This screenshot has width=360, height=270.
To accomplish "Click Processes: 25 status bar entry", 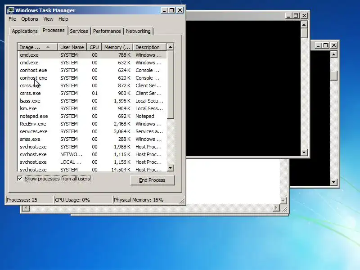I will point(29,200).
